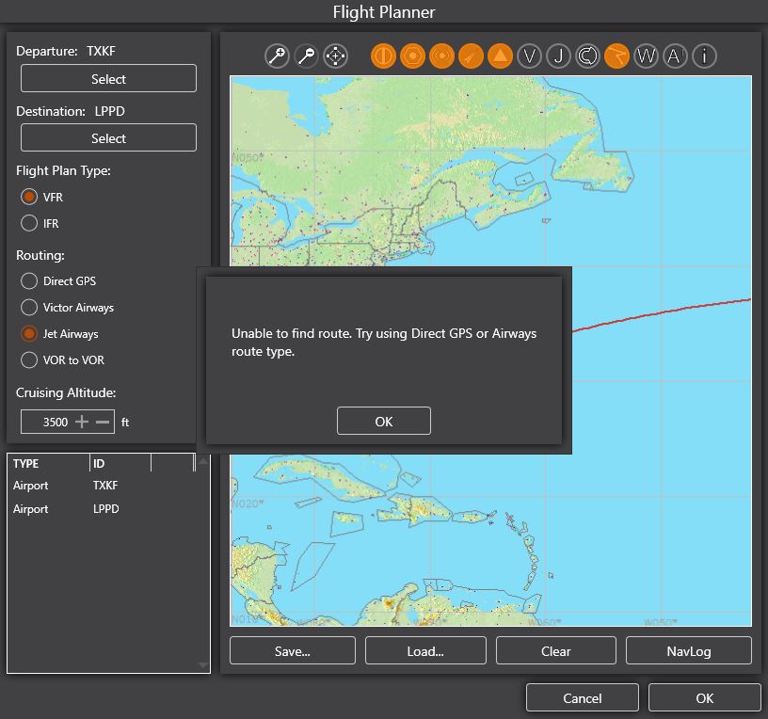Open the NavLog
The image size is (768, 719).
(x=688, y=650)
